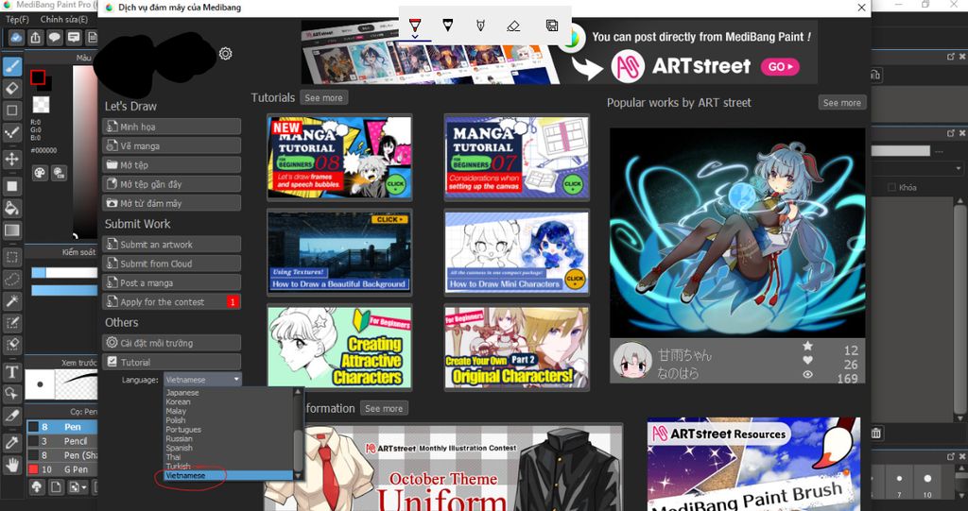The width and height of the screenshot is (968, 511).
Task: Open the Tệp(F) menu
Action: (18, 19)
